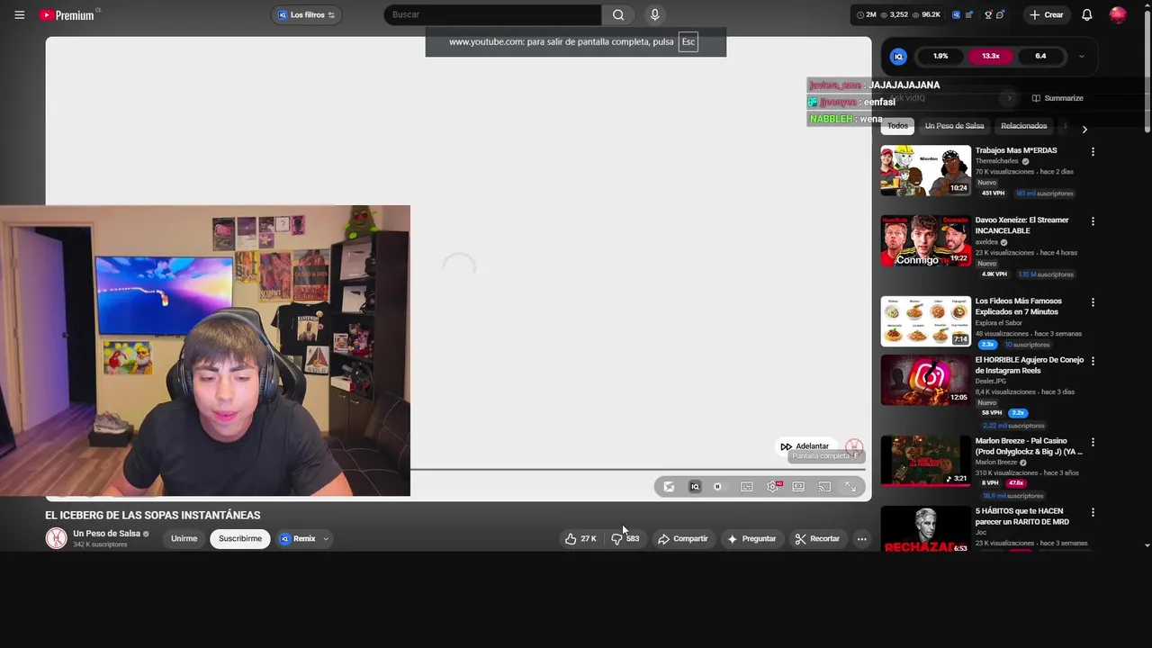
Task: Open the notifications bell
Action: tap(1086, 15)
